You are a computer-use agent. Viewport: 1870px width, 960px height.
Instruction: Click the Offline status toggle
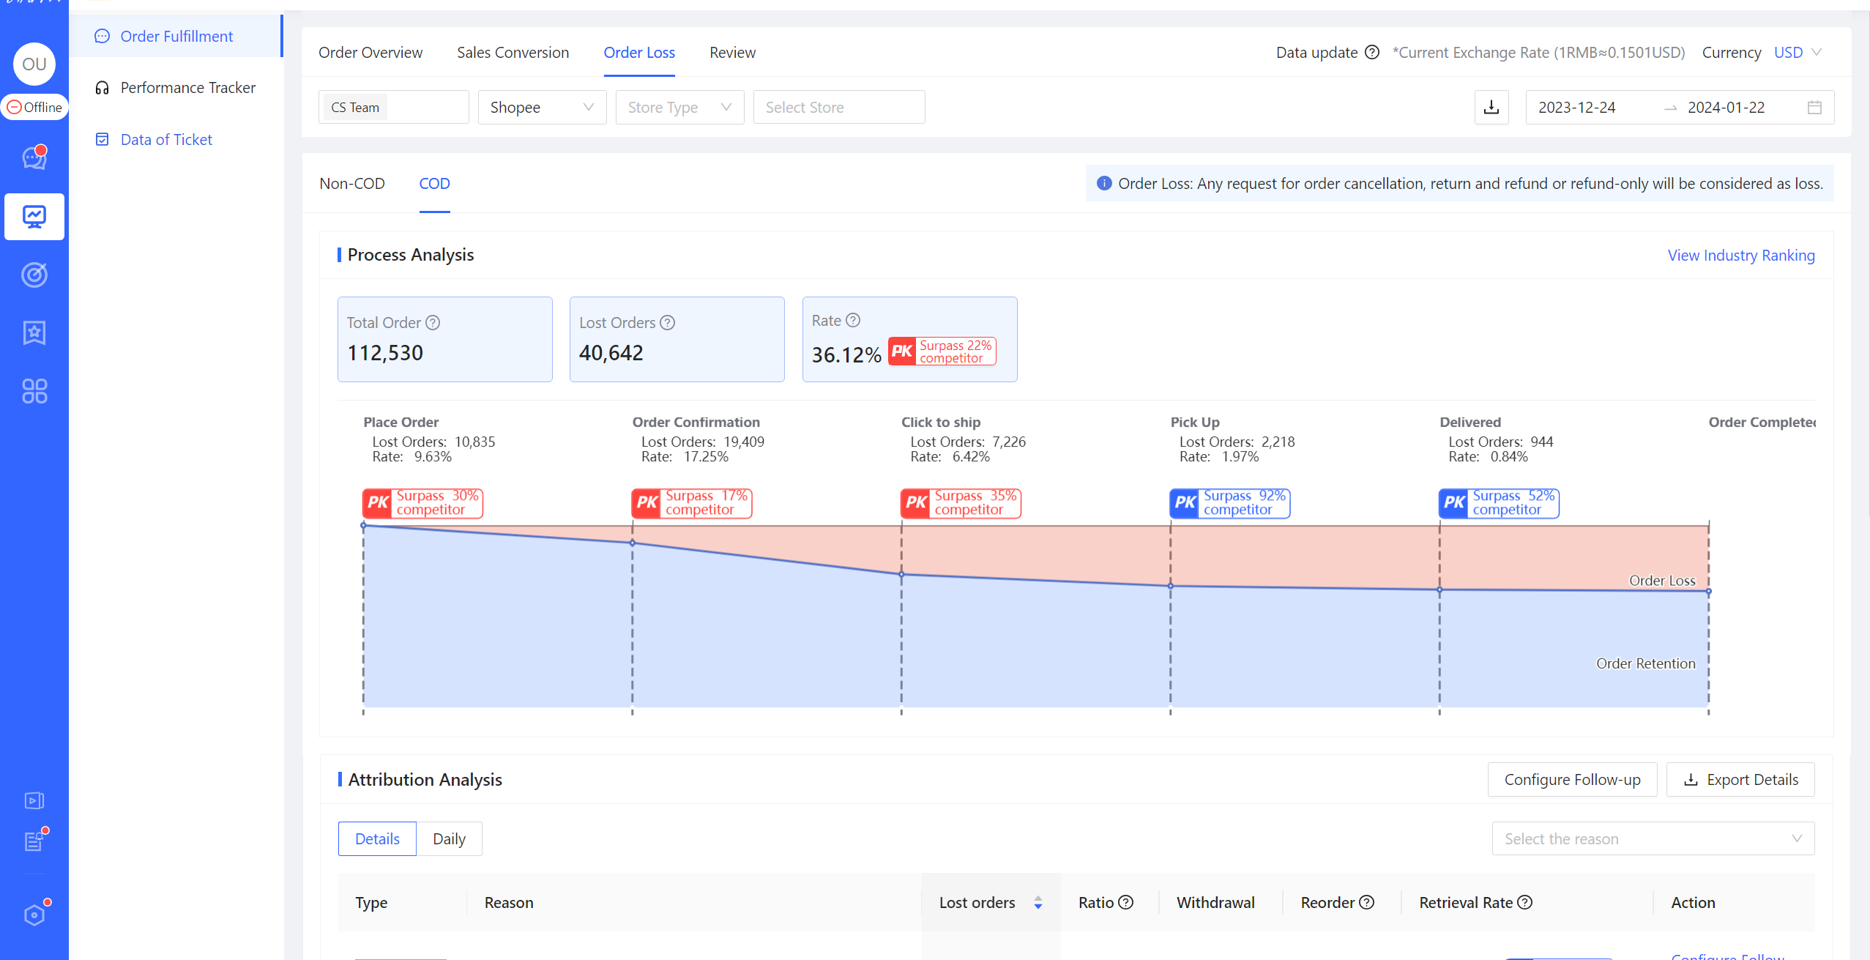[34, 107]
